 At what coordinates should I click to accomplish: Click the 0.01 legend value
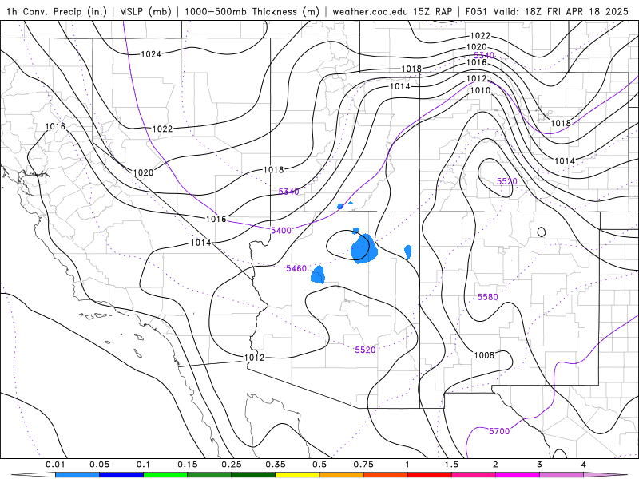(x=55, y=465)
